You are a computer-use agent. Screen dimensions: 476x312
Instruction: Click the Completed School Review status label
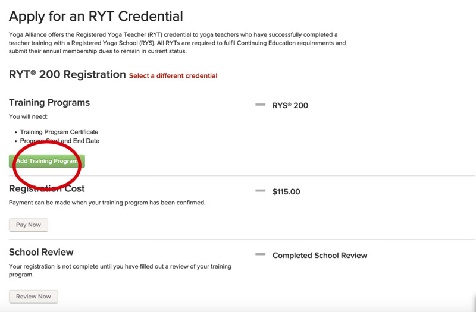[x=320, y=256]
